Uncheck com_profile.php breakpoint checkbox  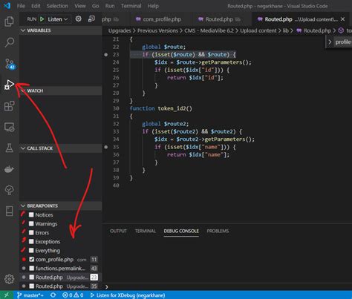point(31,259)
